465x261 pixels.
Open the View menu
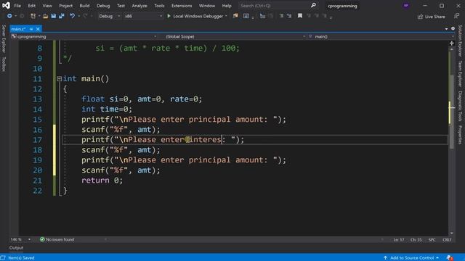pyautogui.click(x=46, y=6)
